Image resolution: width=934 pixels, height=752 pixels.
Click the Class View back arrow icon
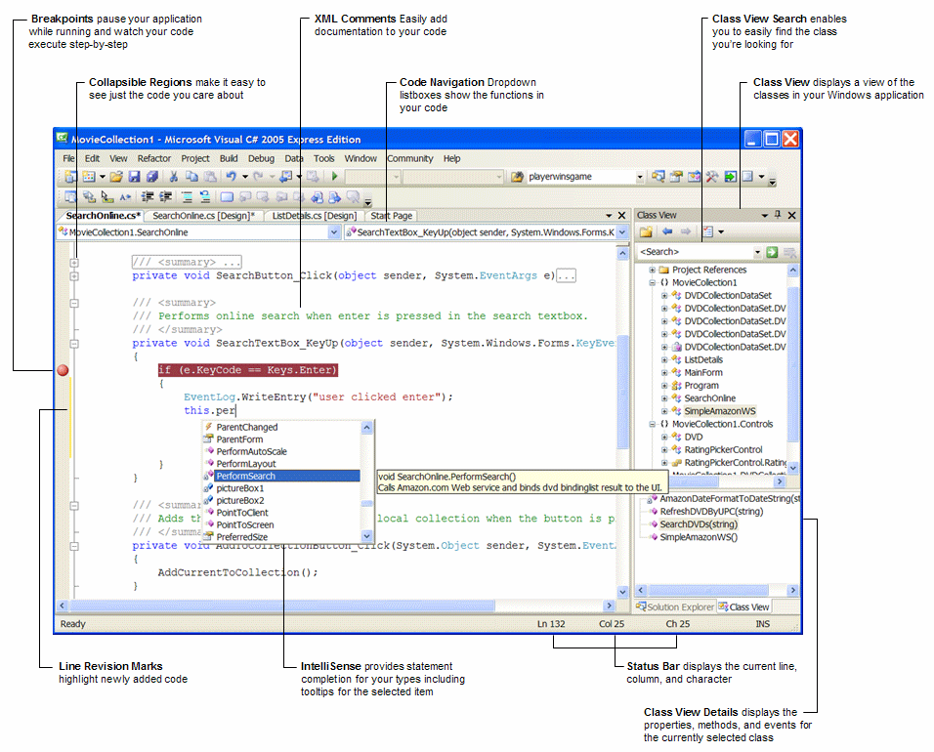[667, 231]
